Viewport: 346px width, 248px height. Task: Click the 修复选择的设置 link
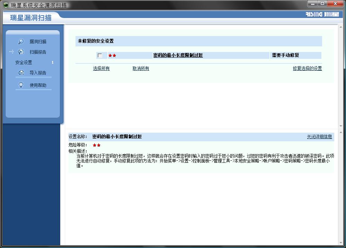(307, 68)
